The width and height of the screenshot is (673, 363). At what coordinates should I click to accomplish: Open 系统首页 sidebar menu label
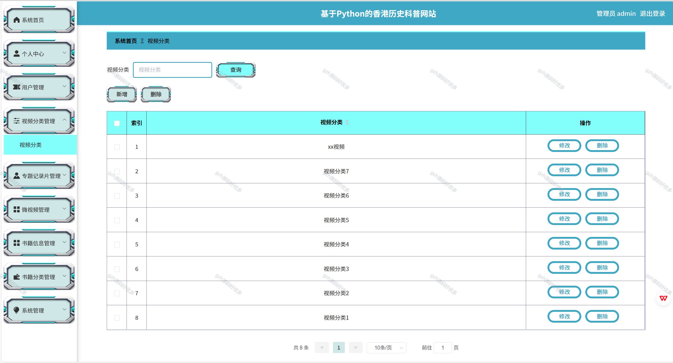pyautogui.click(x=33, y=20)
